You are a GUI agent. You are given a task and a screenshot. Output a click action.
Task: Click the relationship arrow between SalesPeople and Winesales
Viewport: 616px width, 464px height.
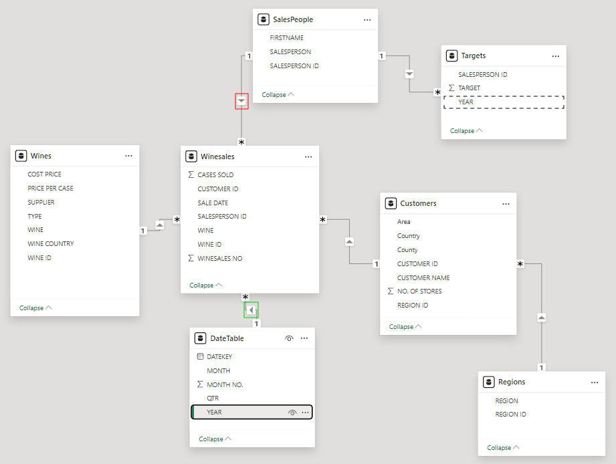coord(241,101)
